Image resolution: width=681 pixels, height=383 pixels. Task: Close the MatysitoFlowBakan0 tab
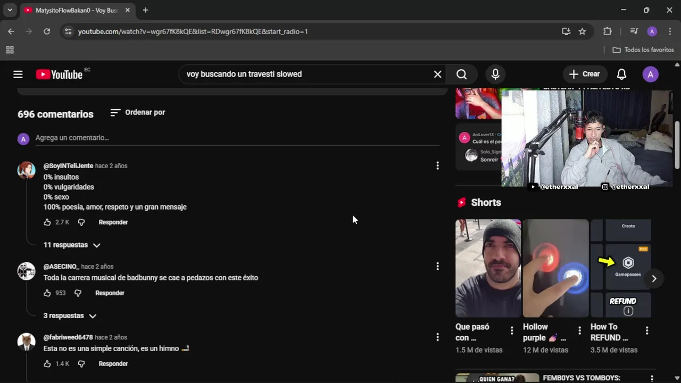(128, 10)
